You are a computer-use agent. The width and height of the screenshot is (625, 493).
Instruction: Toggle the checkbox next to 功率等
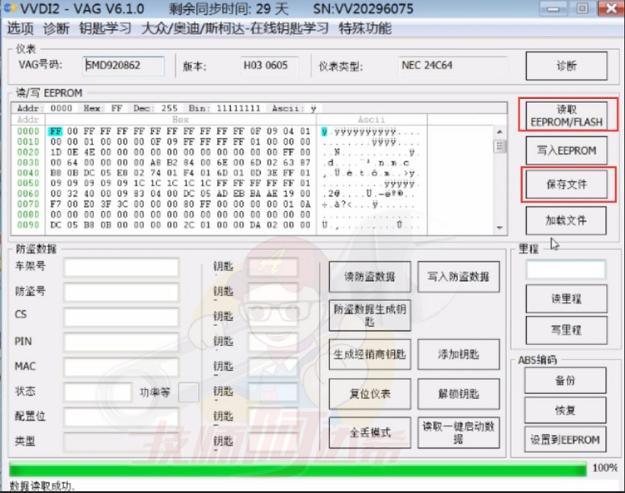(x=189, y=392)
